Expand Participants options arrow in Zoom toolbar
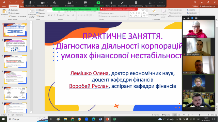218x122 pixels. coord(77,2)
